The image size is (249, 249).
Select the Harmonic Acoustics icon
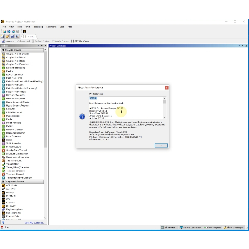click(4, 95)
